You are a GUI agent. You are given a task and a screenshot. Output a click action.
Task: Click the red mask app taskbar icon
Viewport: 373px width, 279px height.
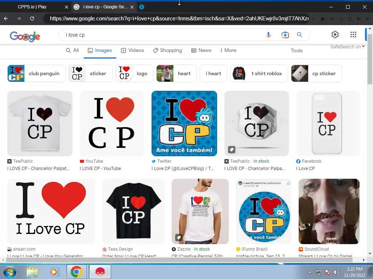point(100,272)
